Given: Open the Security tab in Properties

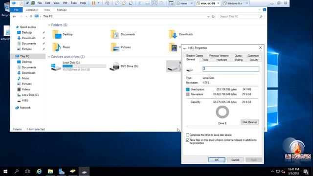Looking at the screenshot, I should pyautogui.click(x=254, y=60).
